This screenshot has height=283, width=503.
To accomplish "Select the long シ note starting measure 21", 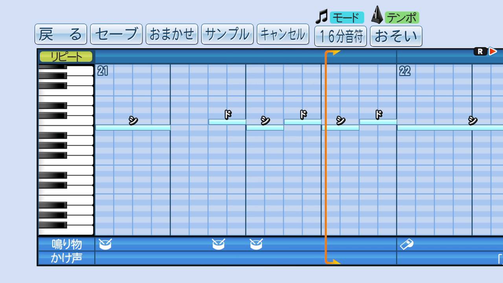I will pyautogui.click(x=133, y=128).
